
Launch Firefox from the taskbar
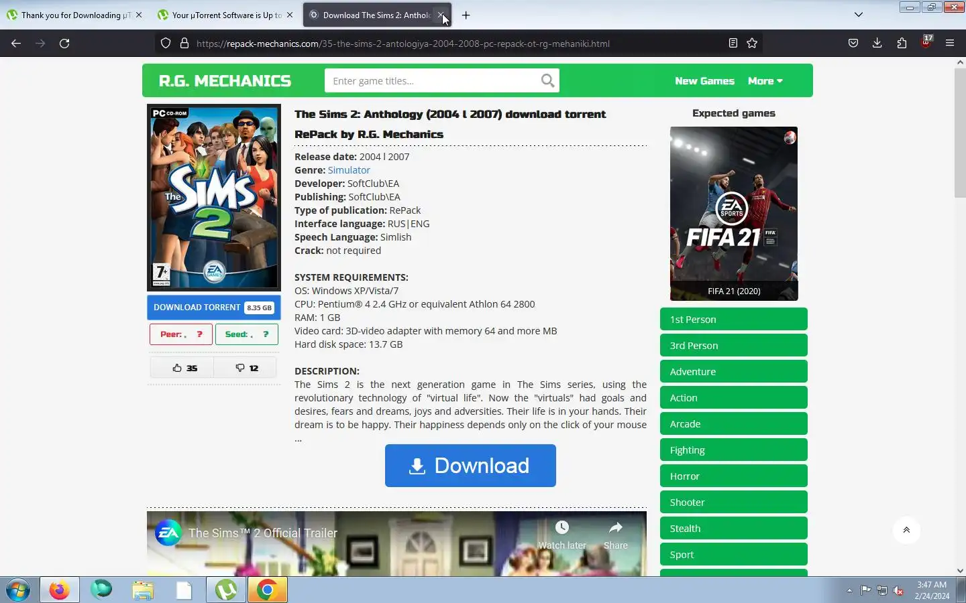click(x=59, y=590)
